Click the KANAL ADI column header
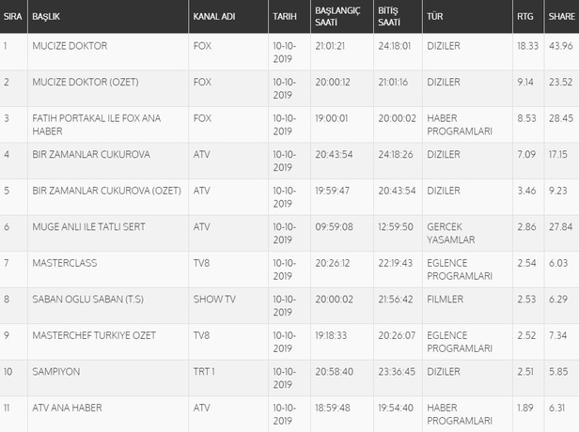This screenshot has width=579, height=432. [214, 18]
